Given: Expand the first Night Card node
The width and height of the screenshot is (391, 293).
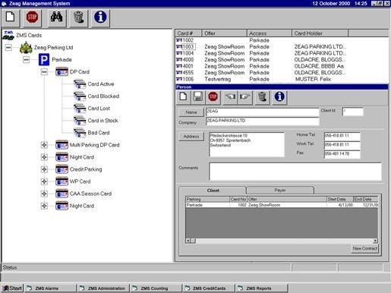Looking at the screenshot, I should point(44,157).
